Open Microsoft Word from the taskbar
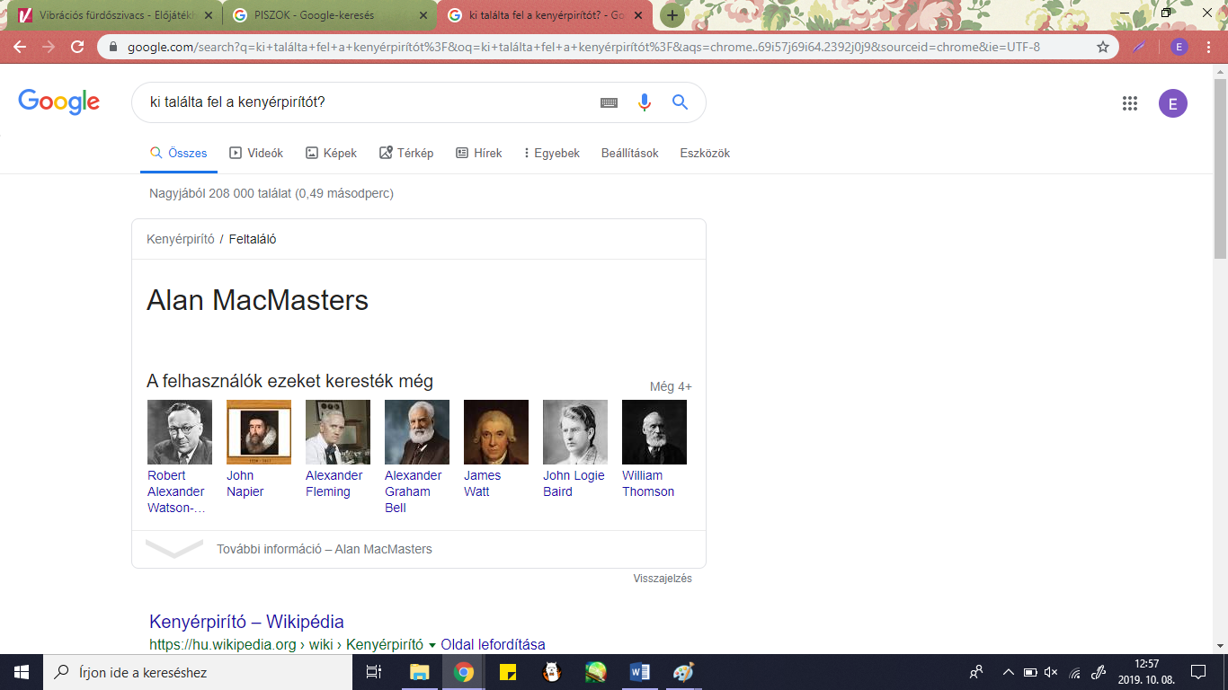Viewport: 1228px width, 690px height. pos(640,672)
